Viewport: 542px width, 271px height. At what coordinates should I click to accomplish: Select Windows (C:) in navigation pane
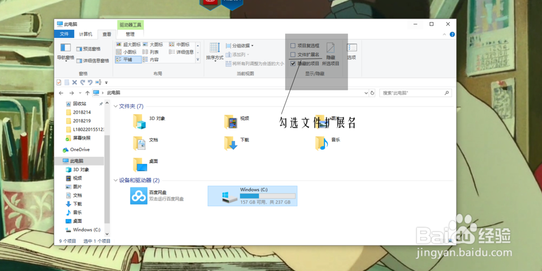point(82,230)
